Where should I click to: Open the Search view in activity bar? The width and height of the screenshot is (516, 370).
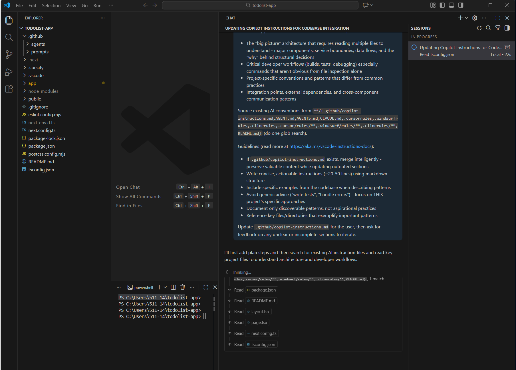point(9,37)
